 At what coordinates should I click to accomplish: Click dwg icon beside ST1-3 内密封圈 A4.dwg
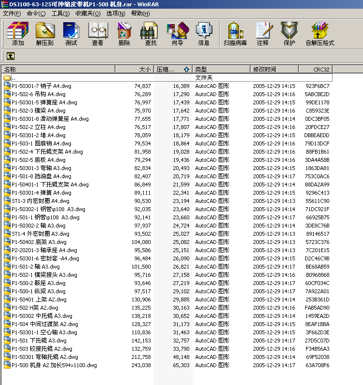(7, 201)
